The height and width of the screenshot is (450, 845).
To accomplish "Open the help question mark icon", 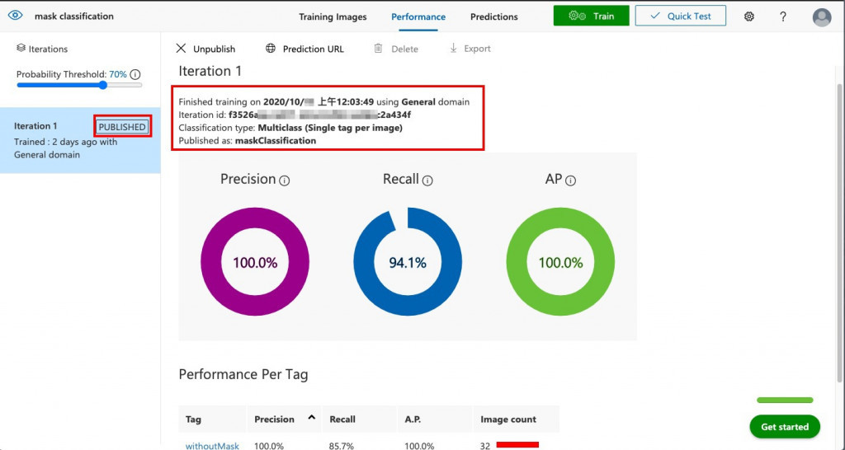I will pos(783,16).
